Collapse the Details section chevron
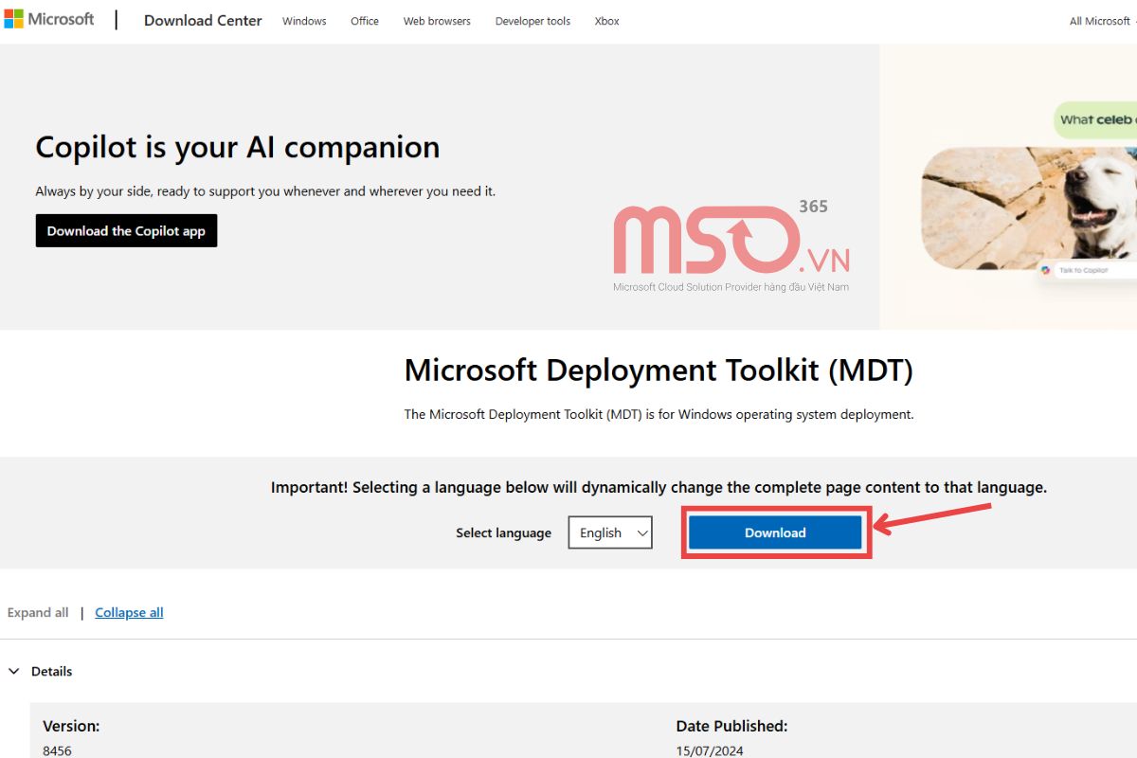The height and width of the screenshot is (758, 1137). pos(14,671)
